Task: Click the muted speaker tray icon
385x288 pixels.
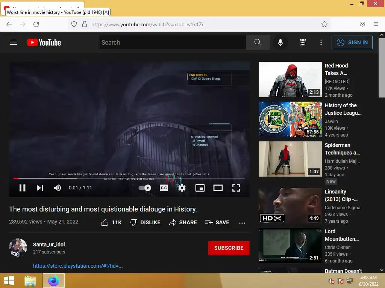Action: [x=332, y=281]
